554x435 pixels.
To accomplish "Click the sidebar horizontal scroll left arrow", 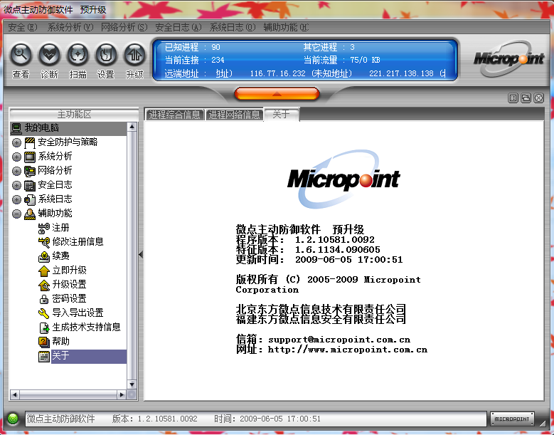I will [x=15, y=394].
